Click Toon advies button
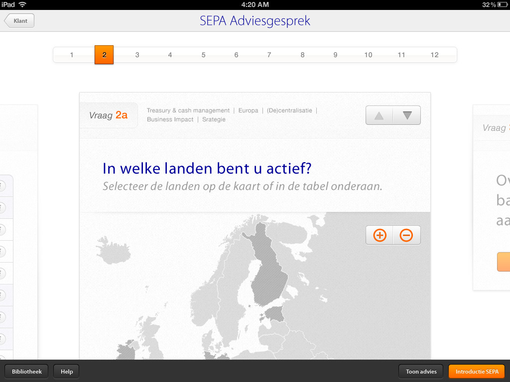Image resolution: width=510 pixels, height=382 pixels. click(421, 372)
